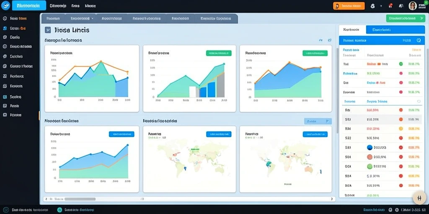
Task: Expand the second tab's dropdown chevron
Action: tap(92, 18)
